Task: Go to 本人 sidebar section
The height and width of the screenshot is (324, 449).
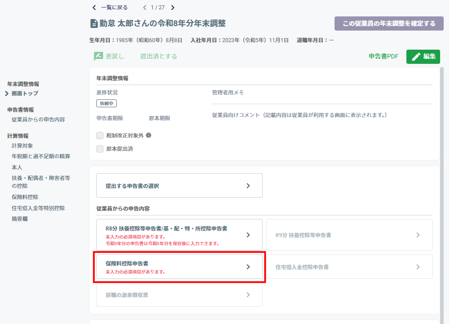Action: pos(17,167)
